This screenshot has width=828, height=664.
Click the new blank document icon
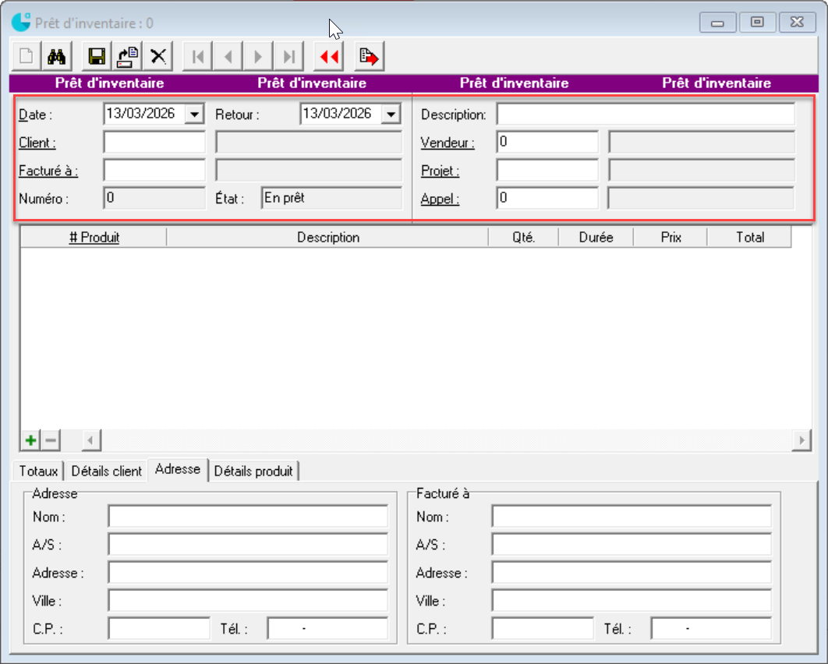27,56
